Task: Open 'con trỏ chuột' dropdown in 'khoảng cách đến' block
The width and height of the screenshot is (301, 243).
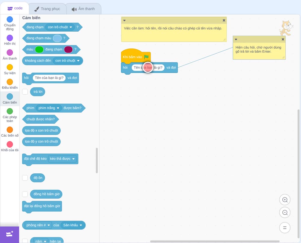Action: [67, 61]
